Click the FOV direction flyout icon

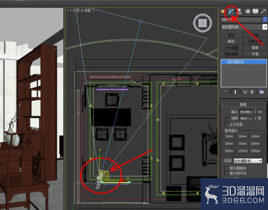[227, 118]
